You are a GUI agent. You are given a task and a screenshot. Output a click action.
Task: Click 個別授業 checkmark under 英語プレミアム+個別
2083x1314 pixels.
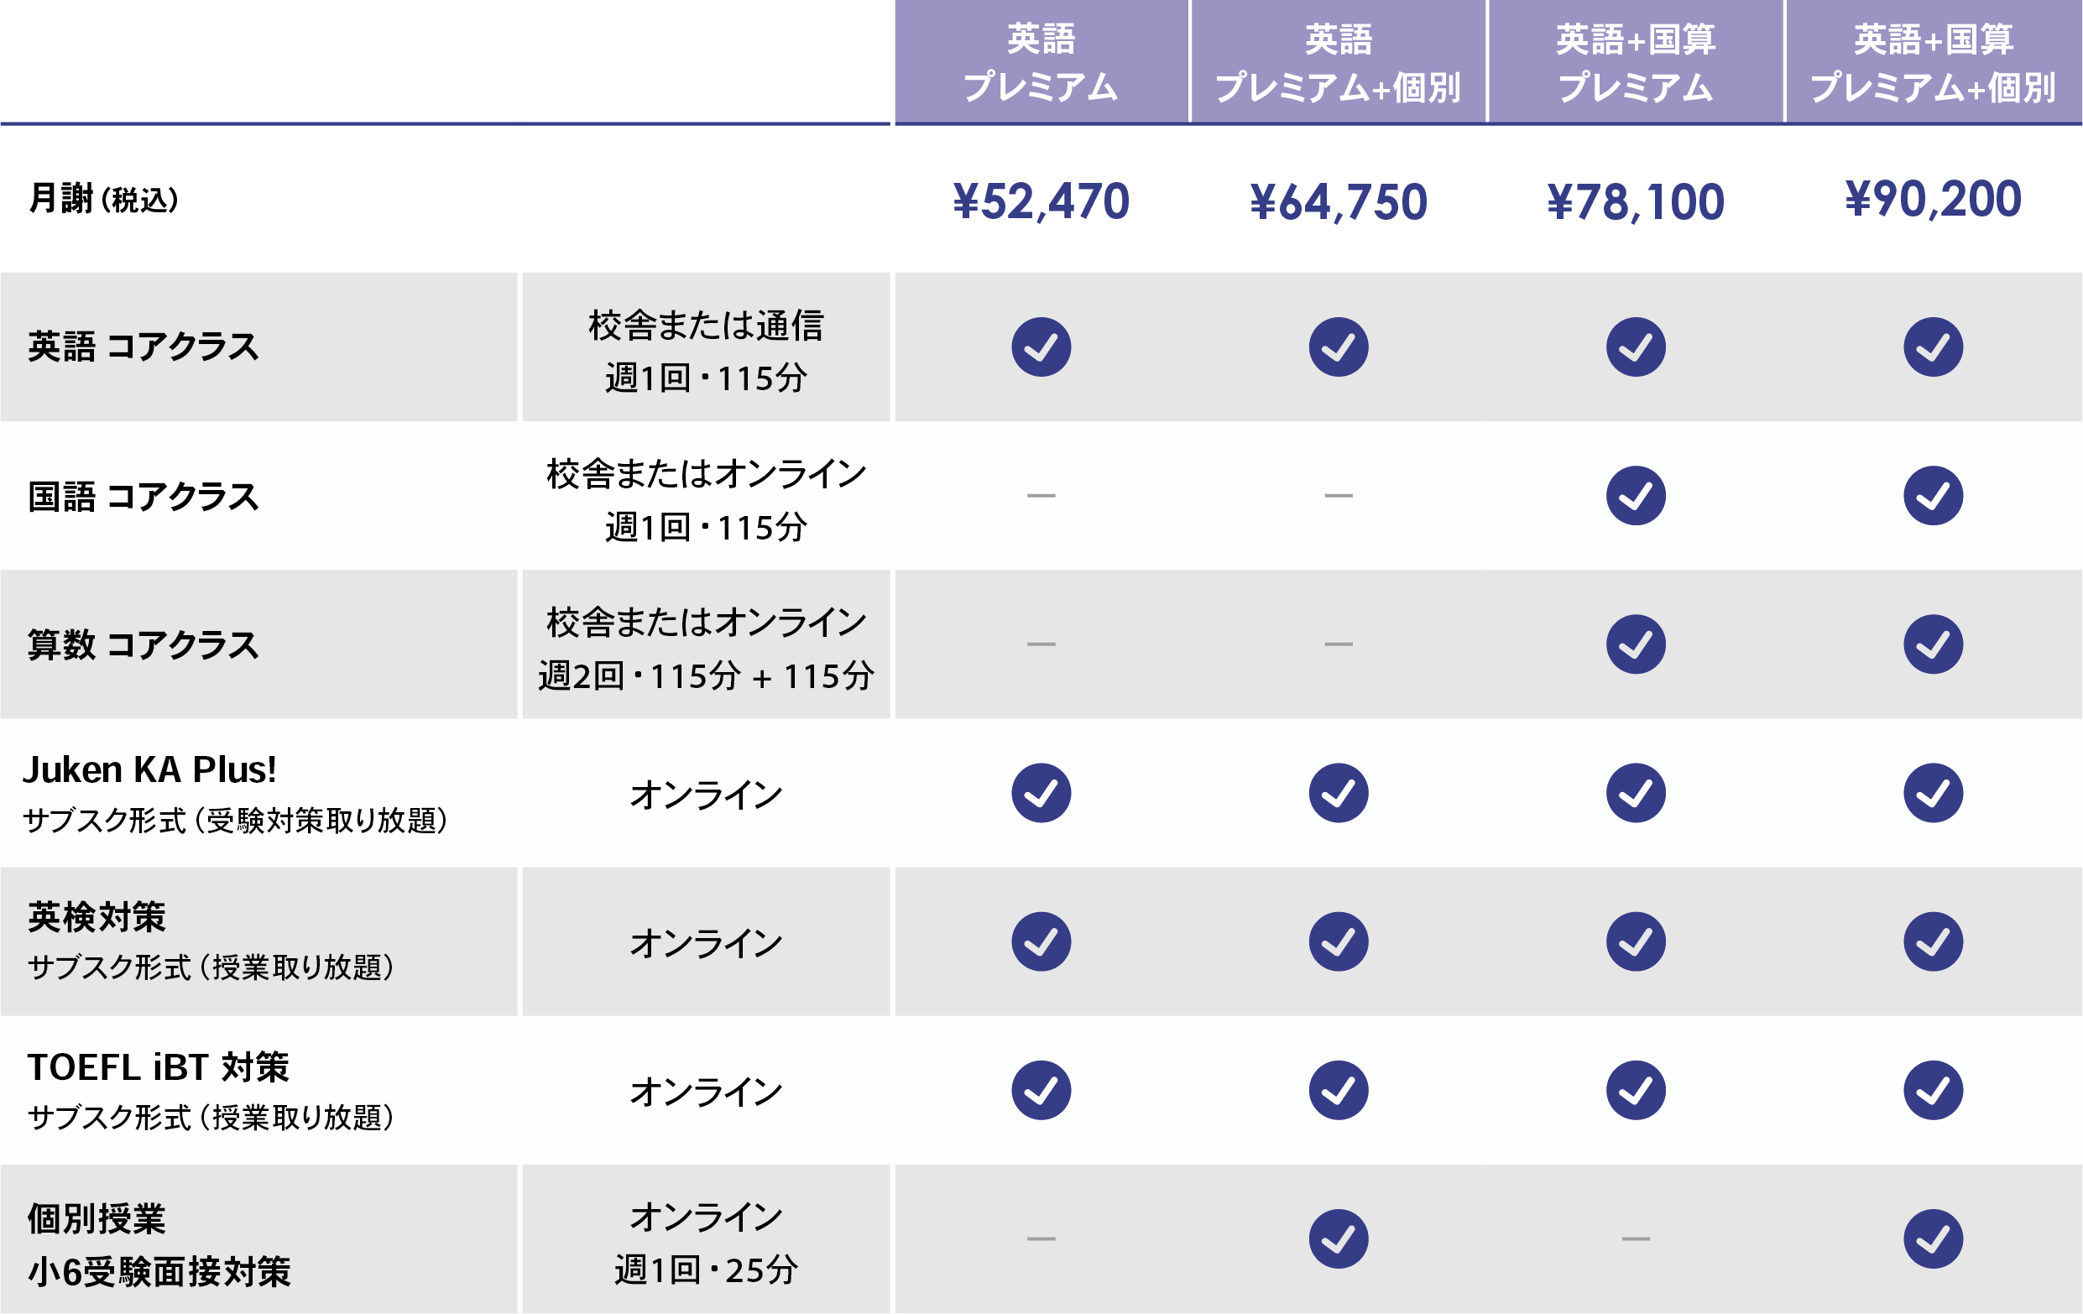(x=1338, y=1238)
